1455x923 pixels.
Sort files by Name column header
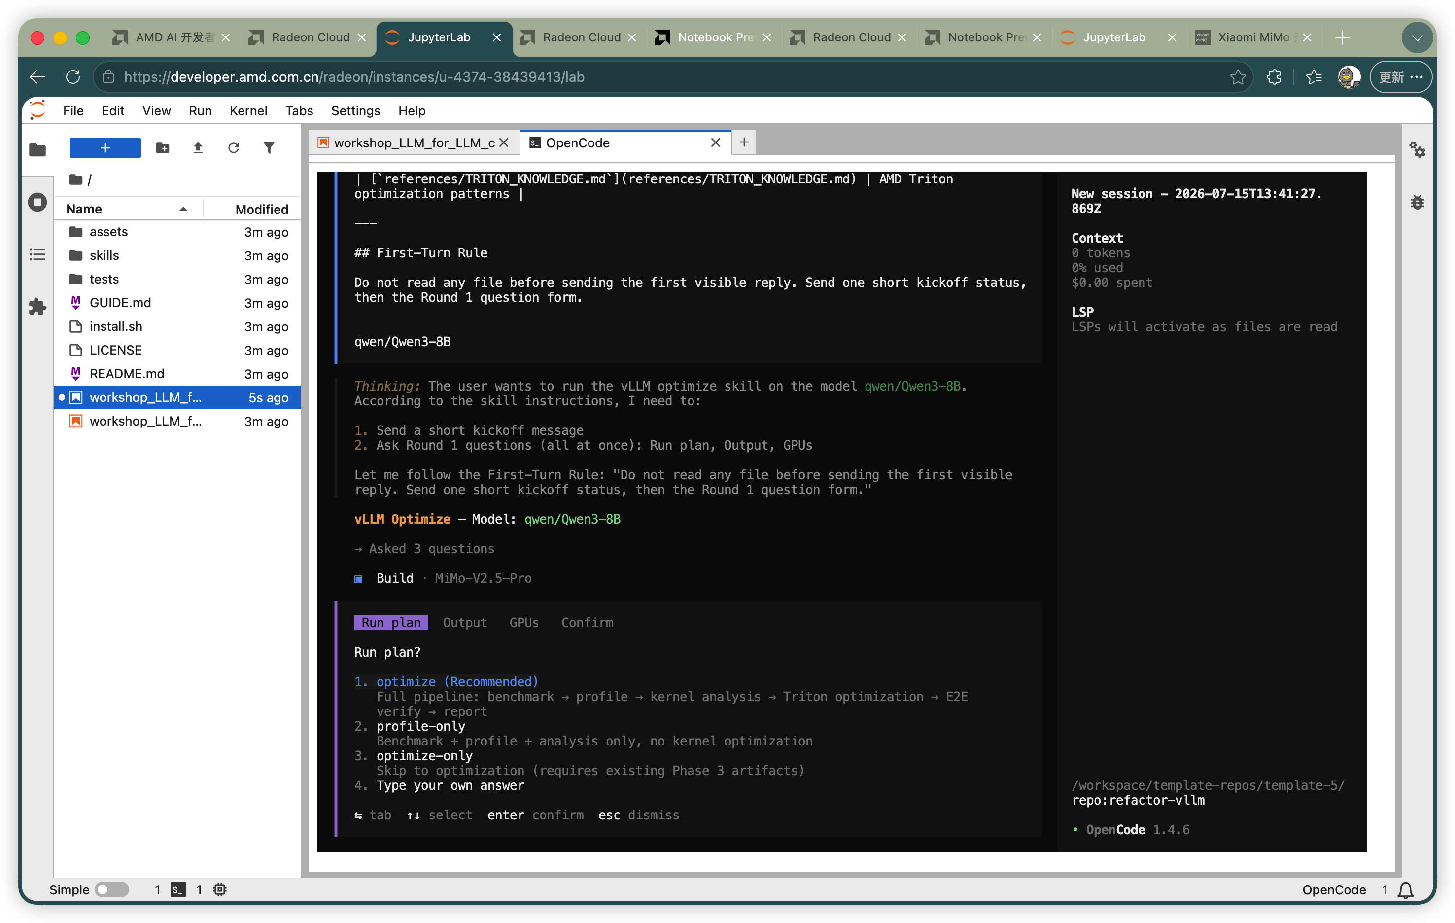[x=128, y=209]
